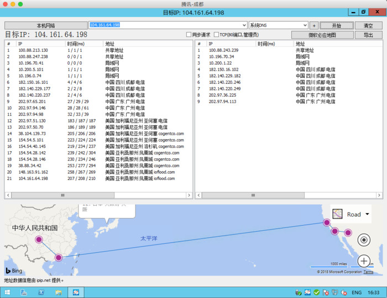
Task: Click left table scrollbar left arrow
Action: 8,195
